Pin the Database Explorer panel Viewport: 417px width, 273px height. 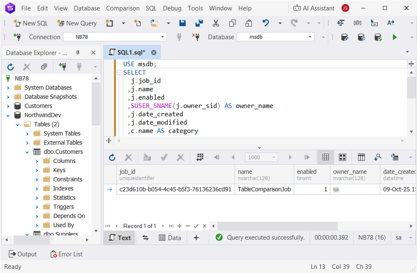77,53
